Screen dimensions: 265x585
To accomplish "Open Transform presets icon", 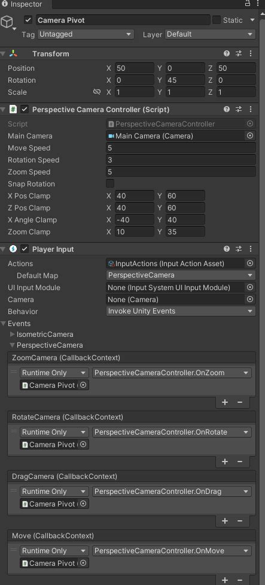I will (239, 53).
